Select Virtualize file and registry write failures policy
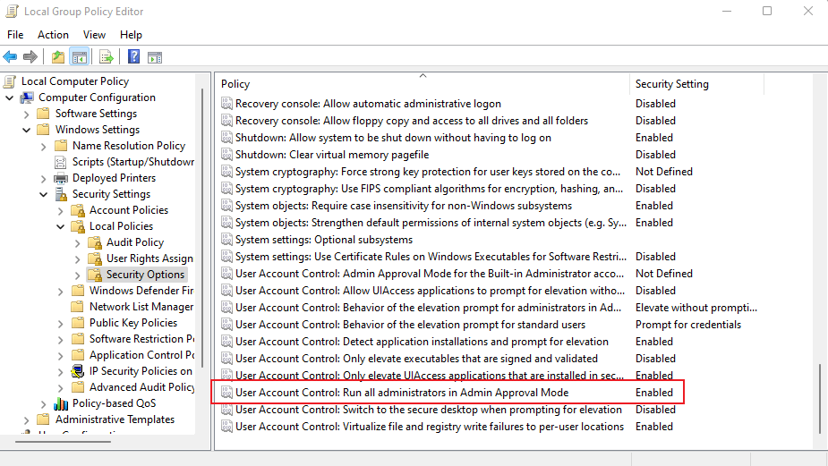828x466 pixels. coord(430,427)
